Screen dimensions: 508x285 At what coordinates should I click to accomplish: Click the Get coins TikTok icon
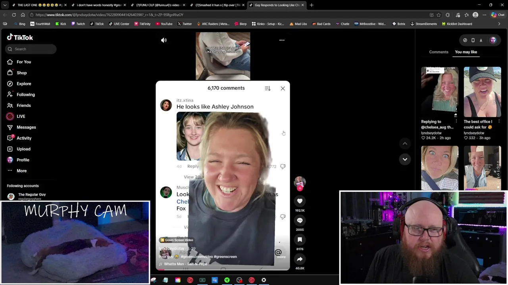coord(465,40)
